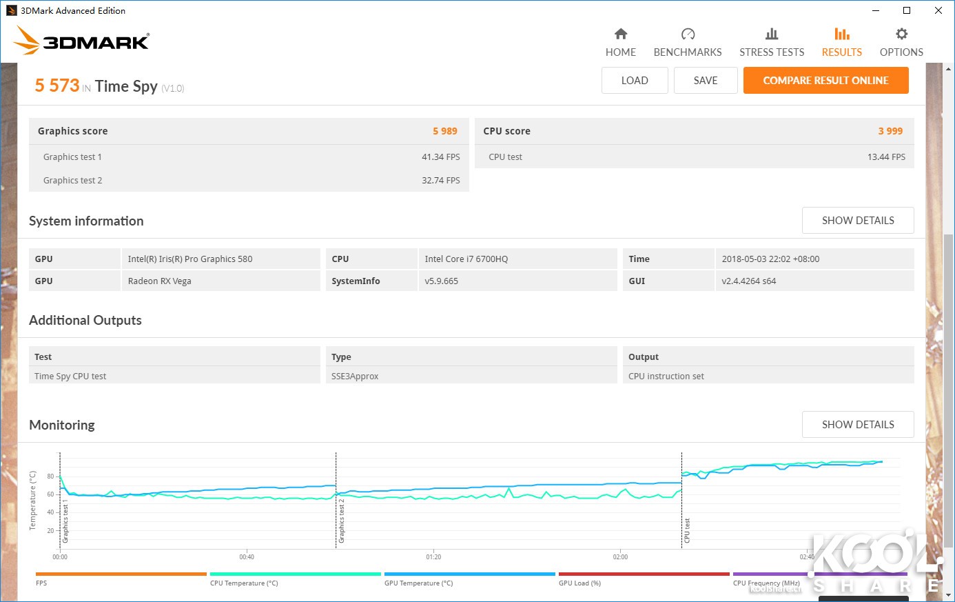Click the RESULTS navigation label
This screenshot has height=602, width=955.
[841, 52]
